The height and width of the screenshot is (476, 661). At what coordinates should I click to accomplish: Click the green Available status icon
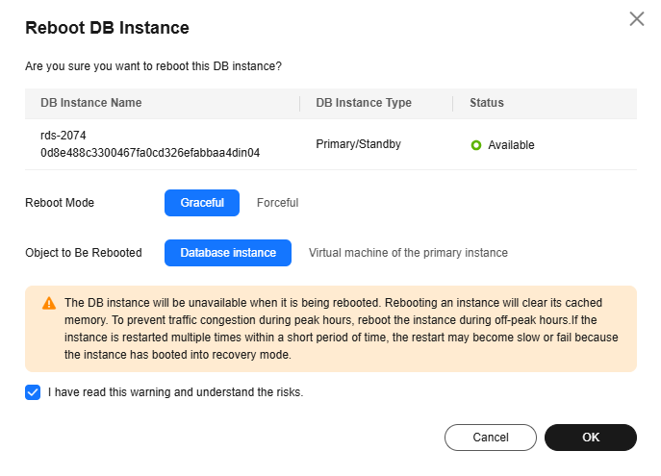(x=475, y=145)
